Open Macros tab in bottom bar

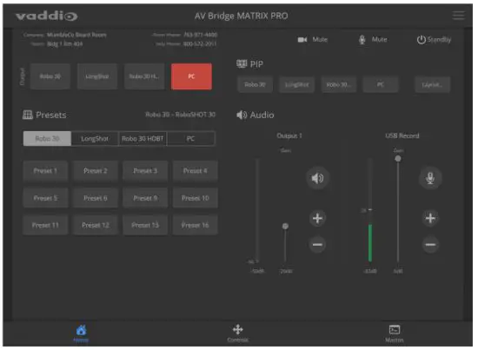point(395,333)
